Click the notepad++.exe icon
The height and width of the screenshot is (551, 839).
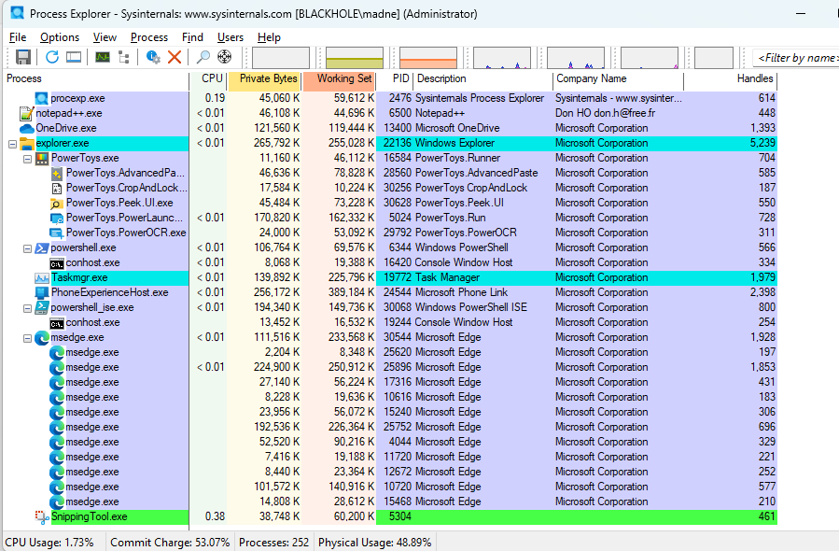(26, 114)
